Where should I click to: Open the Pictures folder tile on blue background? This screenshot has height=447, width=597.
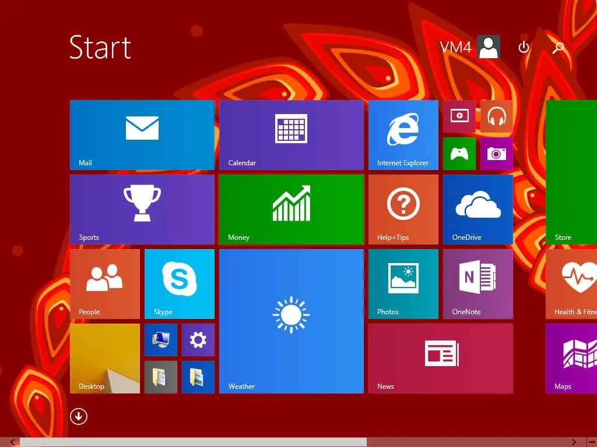[198, 377]
